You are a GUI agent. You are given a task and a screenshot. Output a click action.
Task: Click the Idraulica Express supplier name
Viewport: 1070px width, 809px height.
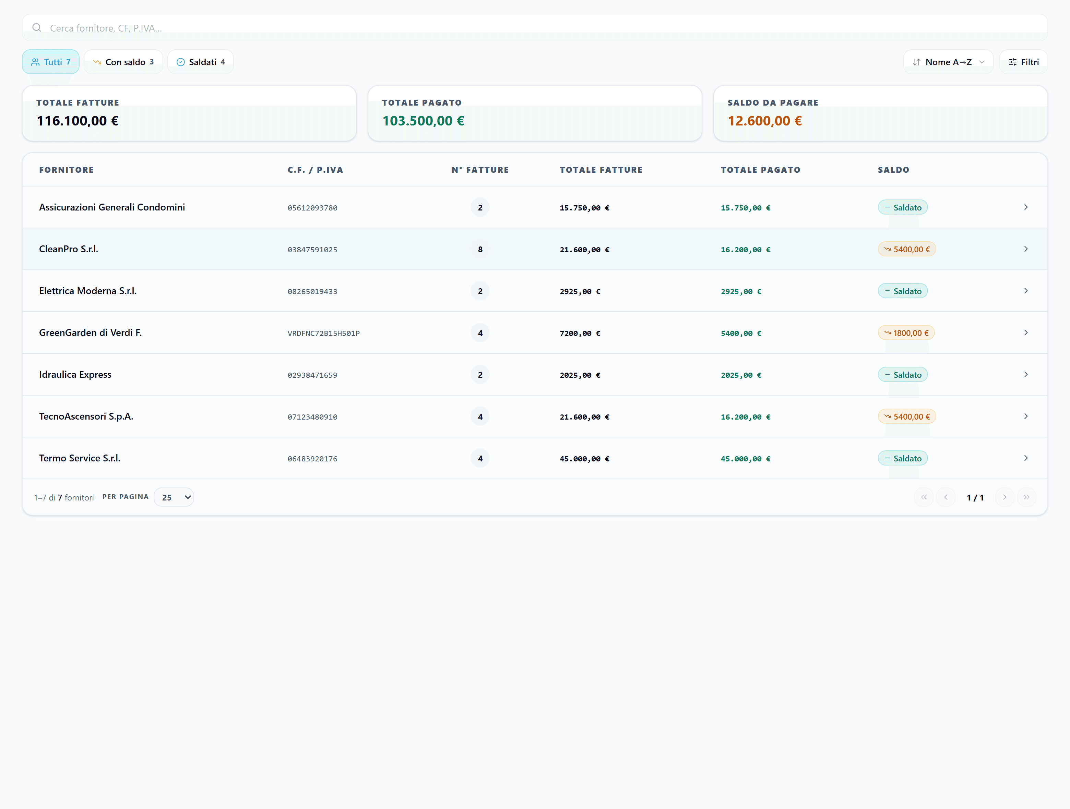click(x=75, y=374)
